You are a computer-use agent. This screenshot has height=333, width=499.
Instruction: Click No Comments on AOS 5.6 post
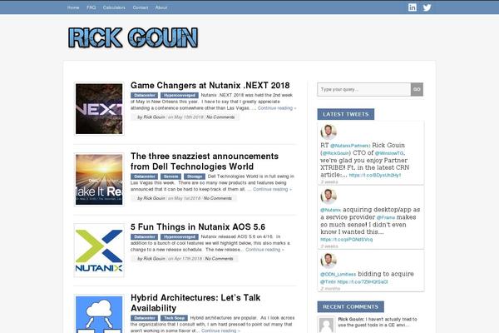click(x=220, y=258)
